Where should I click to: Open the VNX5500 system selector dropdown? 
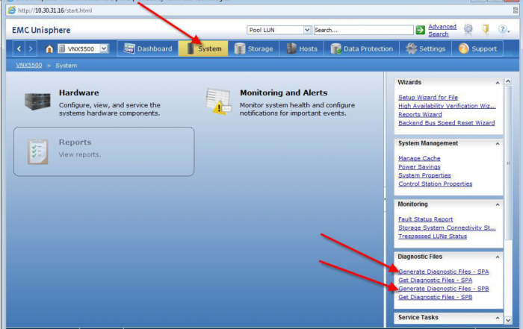tap(104, 49)
